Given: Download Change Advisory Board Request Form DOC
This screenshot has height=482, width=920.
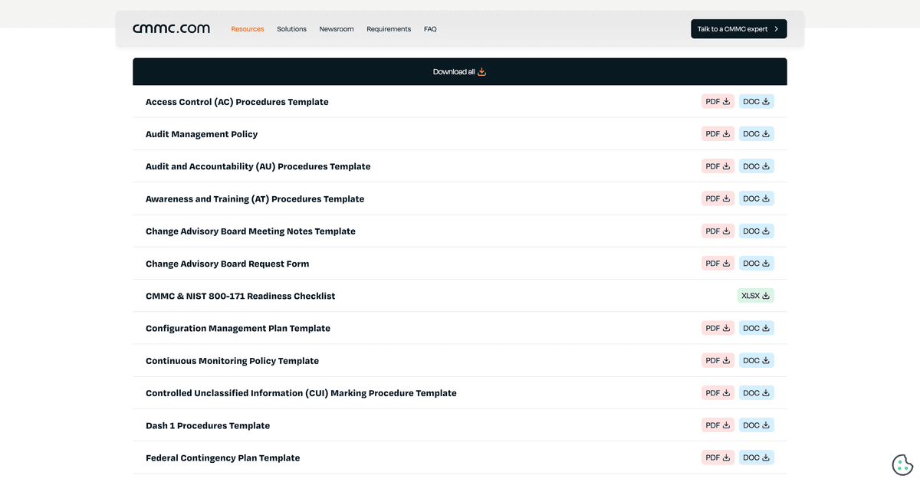Looking at the screenshot, I should [756, 263].
